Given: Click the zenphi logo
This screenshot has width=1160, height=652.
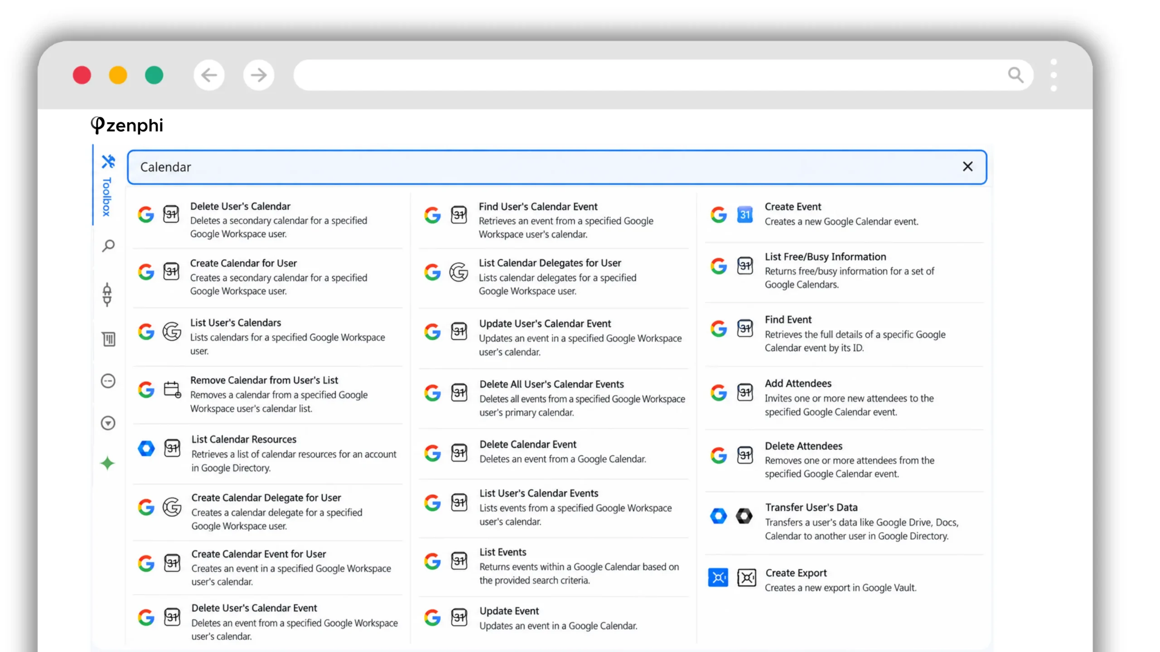Looking at the screenshot, I should click(x=127, y=125).
